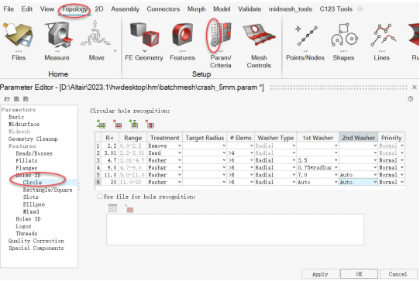
Task: Switch to the Assembly ribbon tab
Action: pyautogui.click(x=125, y=9)
